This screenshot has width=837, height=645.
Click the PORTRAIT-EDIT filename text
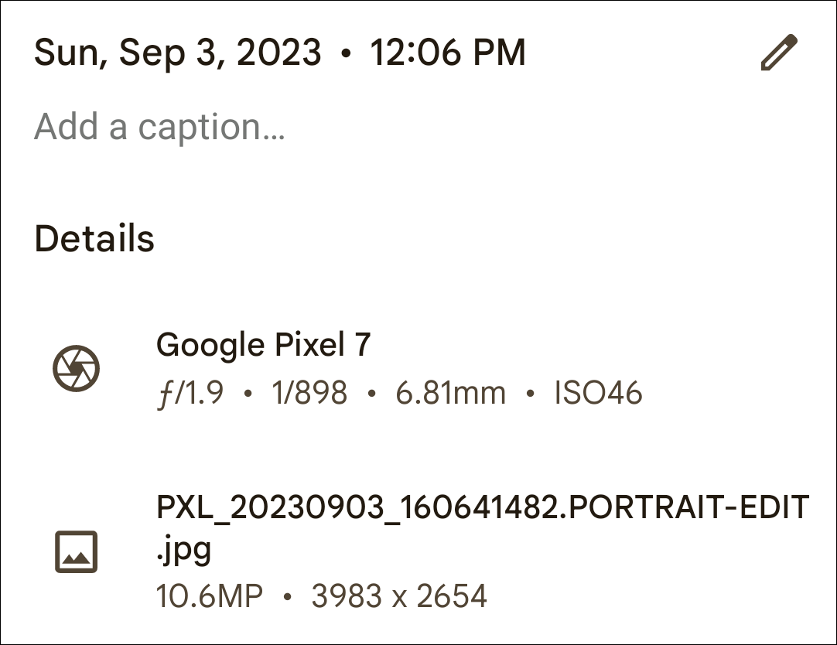[483, 509]
